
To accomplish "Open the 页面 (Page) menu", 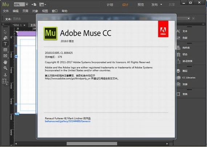I will pyautogui.click(x=25, y=11).
